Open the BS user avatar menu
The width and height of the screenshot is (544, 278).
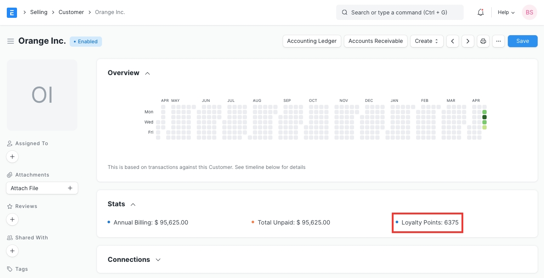click(529, 12)
